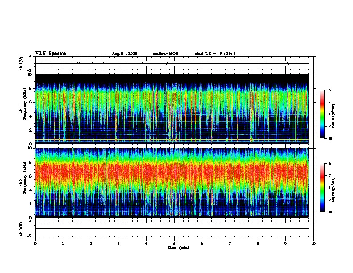Click the "-10" label on the ch.2 colorbar

pyautogui.click(x=329, y=212)
